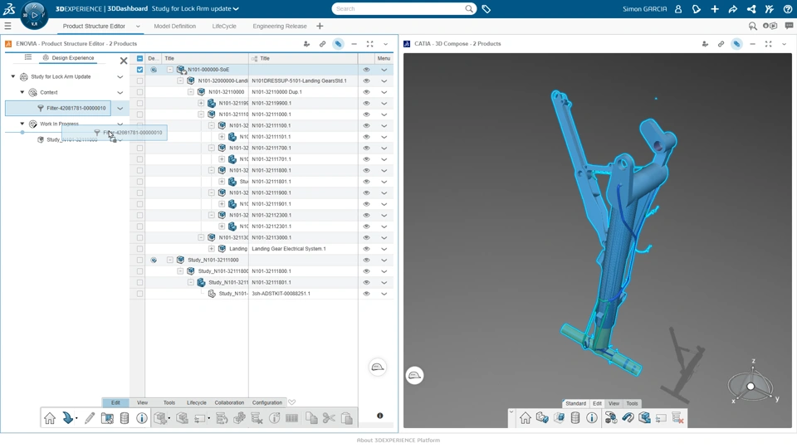Check the Study_N101-32111000 row checkbox

click(x=139, y=260)
